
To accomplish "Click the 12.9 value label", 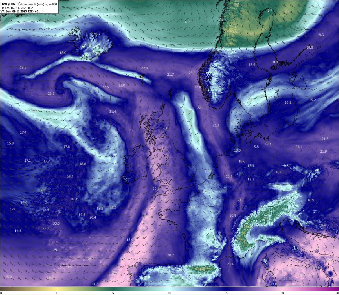I will point(24,203).
